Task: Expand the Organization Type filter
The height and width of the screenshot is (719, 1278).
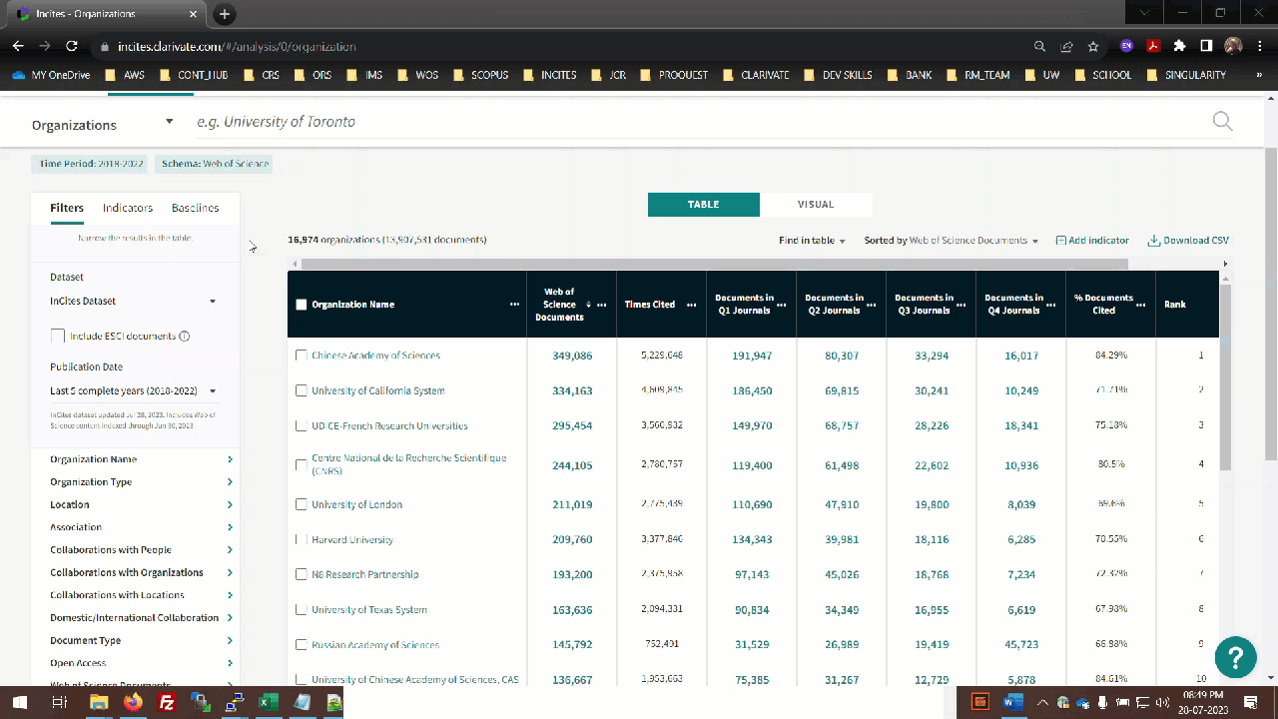Action: point(141,482)
